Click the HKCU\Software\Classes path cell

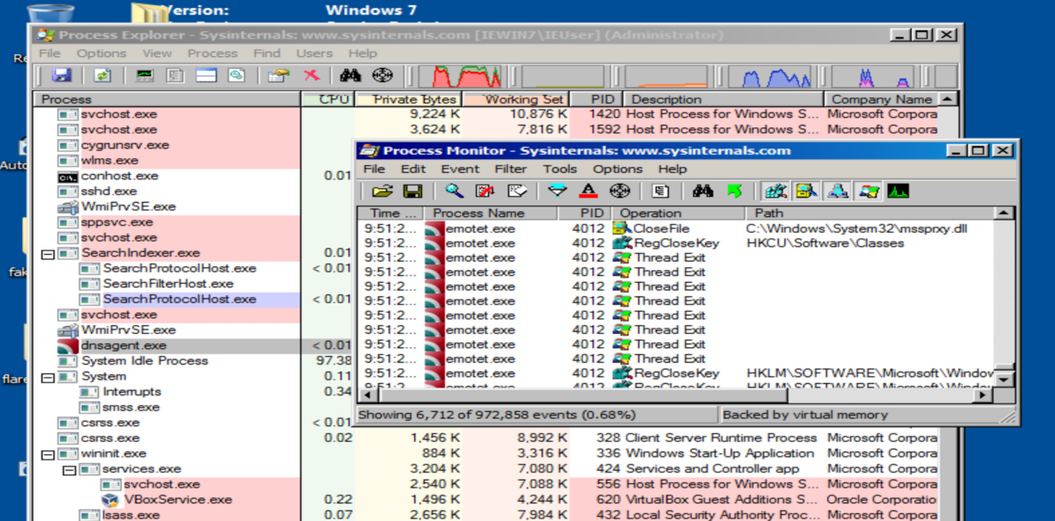coord(826,243)
